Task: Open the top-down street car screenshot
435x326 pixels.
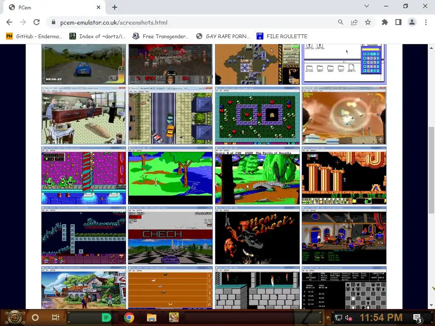Action: click(x=170, y=115)
